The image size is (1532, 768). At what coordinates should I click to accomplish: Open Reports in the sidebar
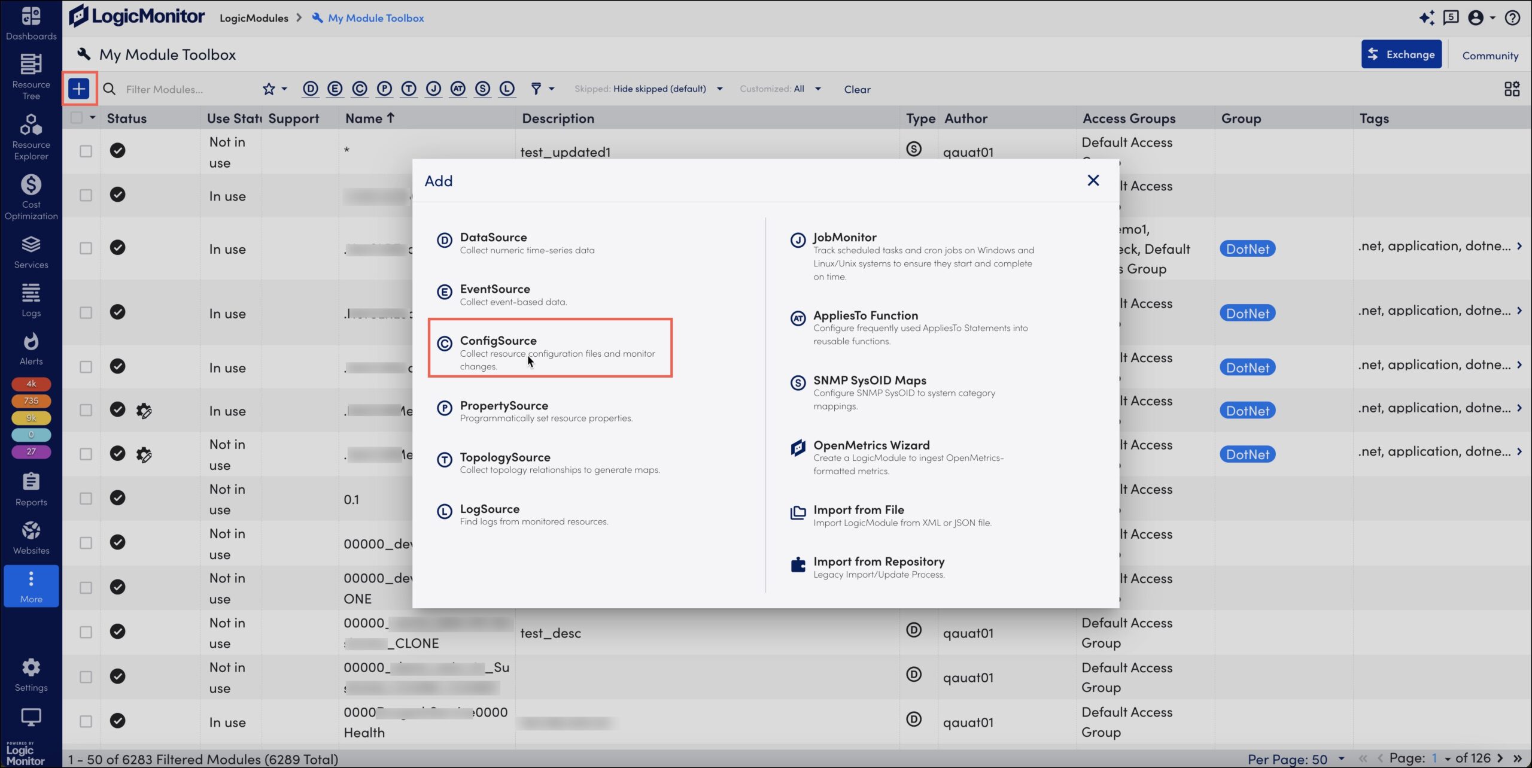point(31,489)
